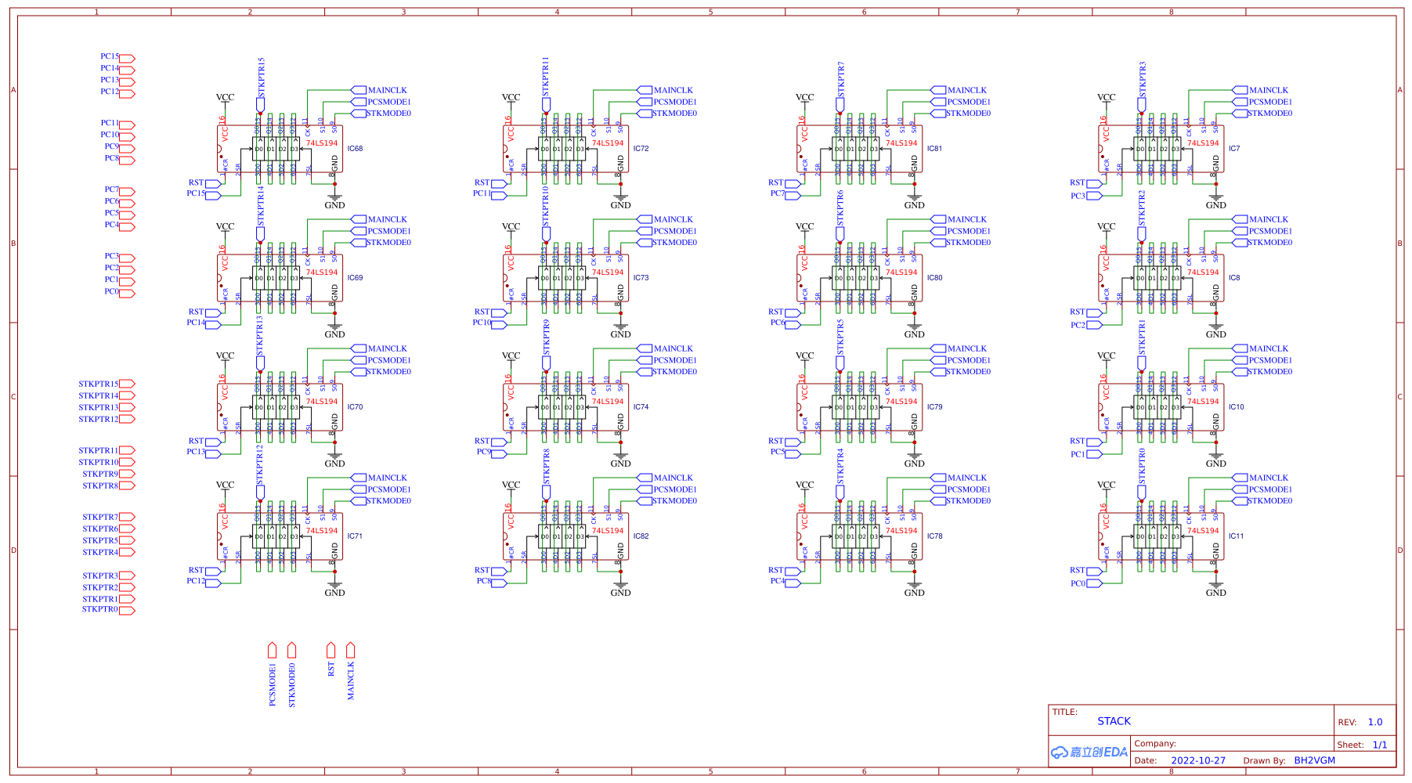Select VCC power label above IC78
The width and height of the screenshot is (1412, 783).
[x=804, y=485]
